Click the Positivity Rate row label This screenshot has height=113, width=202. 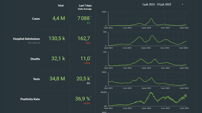pos(30,99)
